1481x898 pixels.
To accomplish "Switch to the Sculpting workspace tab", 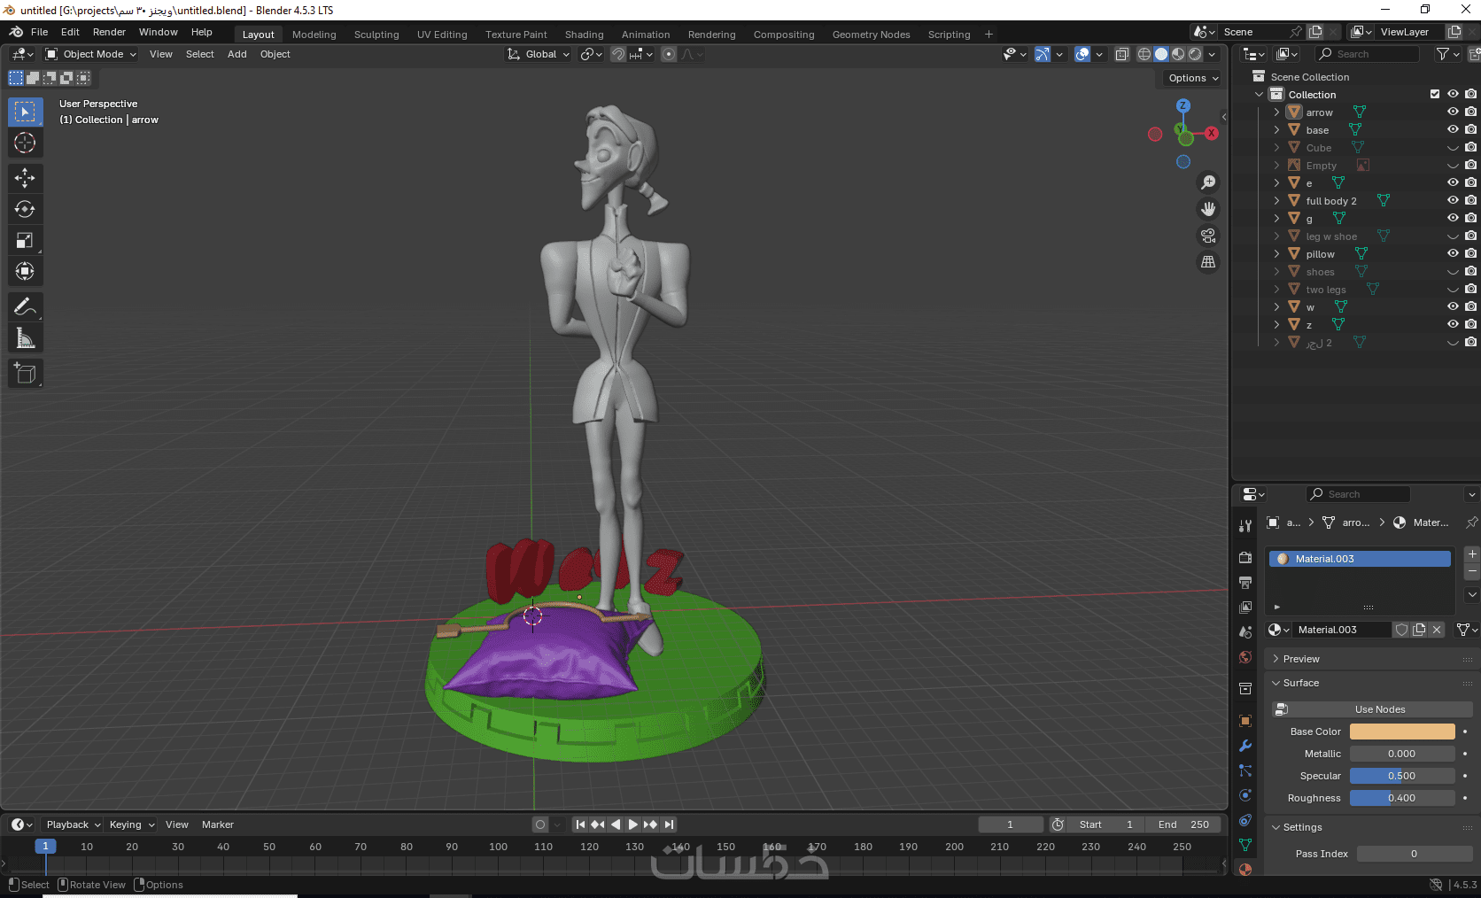I will (x=376, y=35).
